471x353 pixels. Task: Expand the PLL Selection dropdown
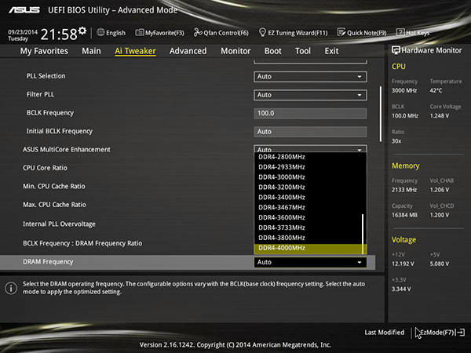tap(310, 77)
